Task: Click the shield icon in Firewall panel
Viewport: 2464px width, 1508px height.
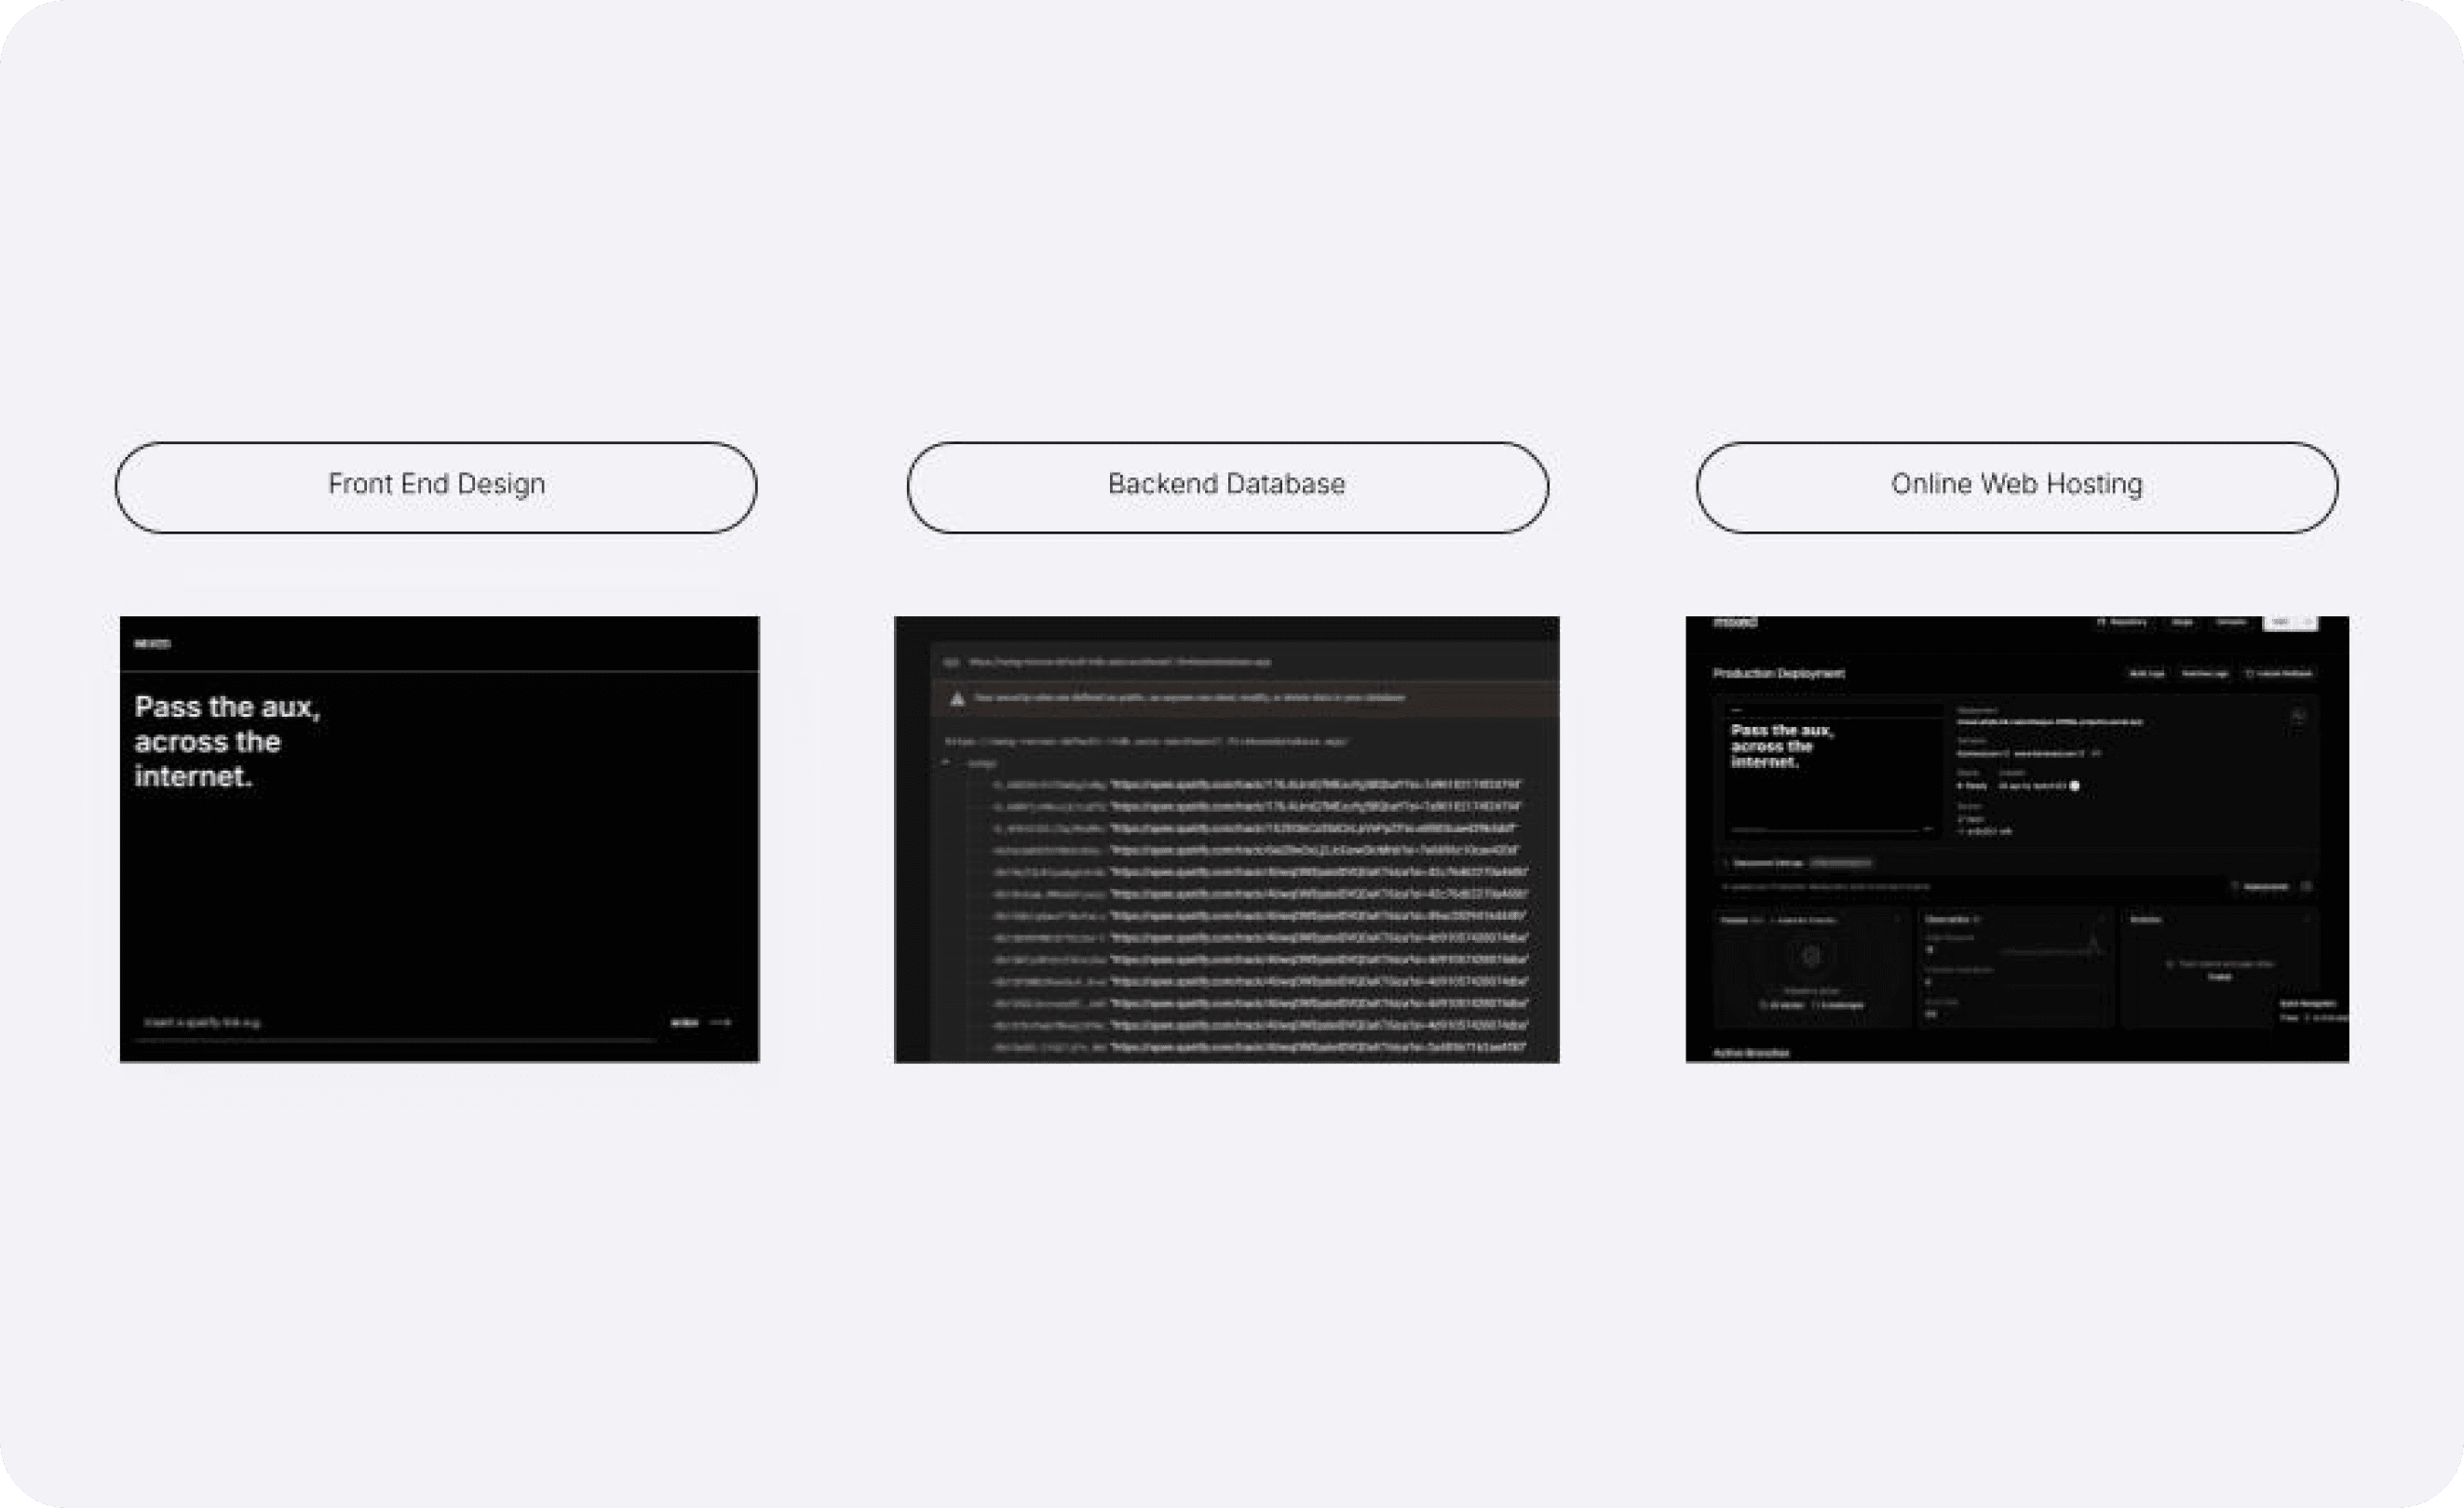Action: (x=1810, y=957)
